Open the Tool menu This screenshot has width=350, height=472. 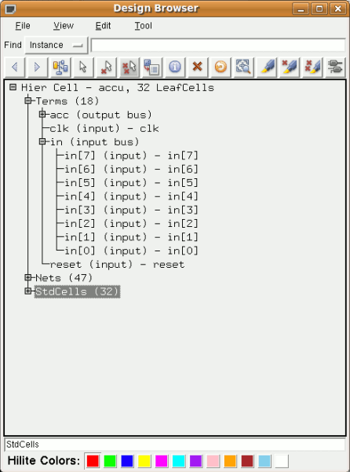[x=143, y=26]
